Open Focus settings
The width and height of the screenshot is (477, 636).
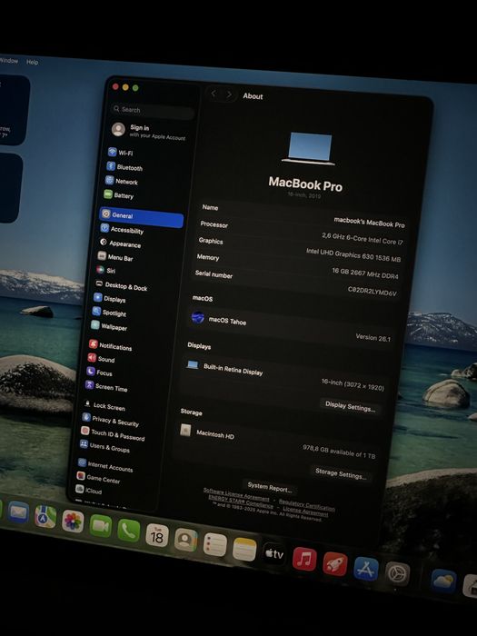click(x=99, y=373)
